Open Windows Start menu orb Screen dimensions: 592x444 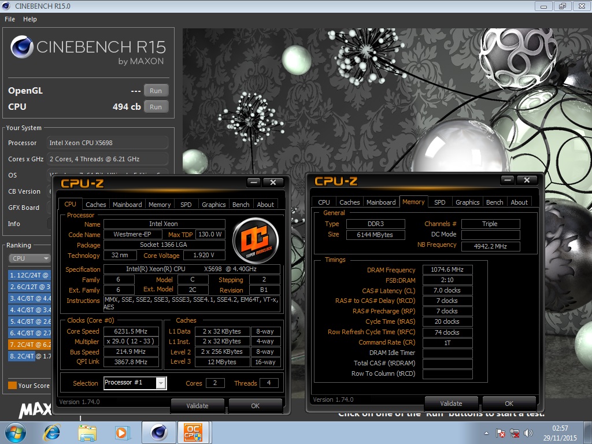[16, 432]
